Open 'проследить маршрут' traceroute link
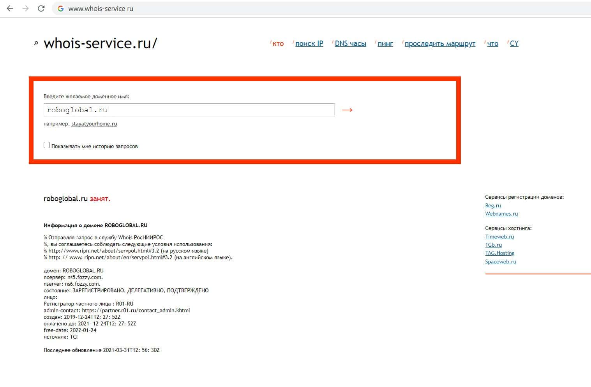The width and height of the screenshot is (591, 387). (440, 44)
